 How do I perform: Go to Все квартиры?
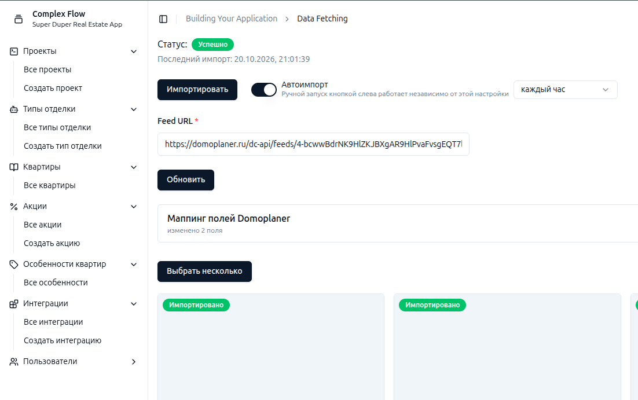pos(50,185)
